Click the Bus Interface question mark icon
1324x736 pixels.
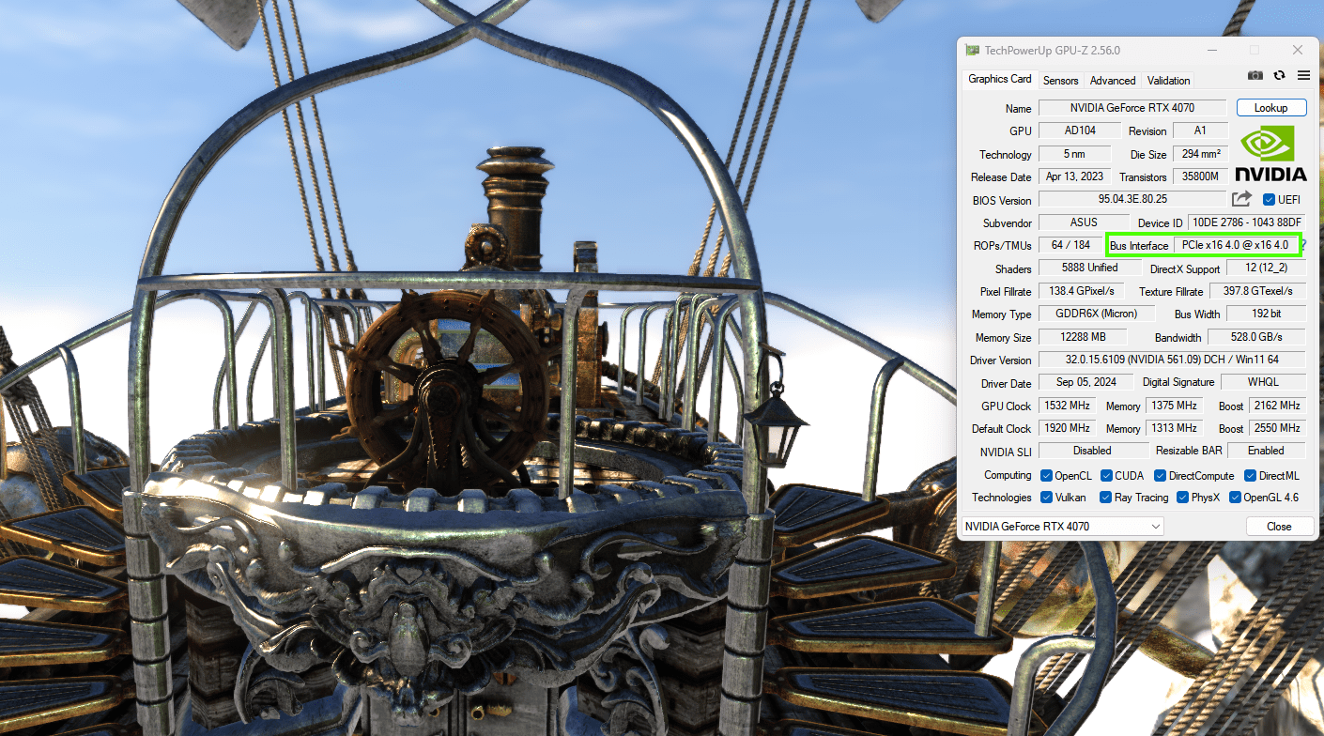coord(1303,245)
